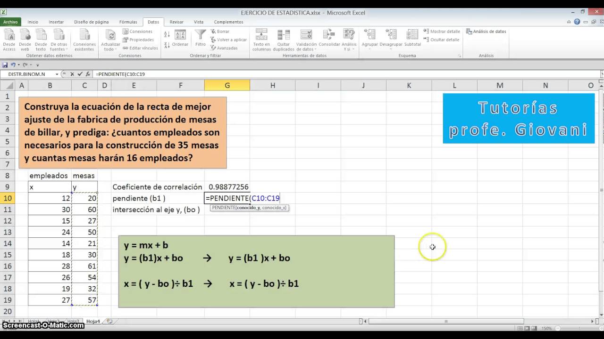Image resolution: width=604 pixels, height=339 pixels.
Task: Toggle the Filtro funnel button
Action: point(201,38)
